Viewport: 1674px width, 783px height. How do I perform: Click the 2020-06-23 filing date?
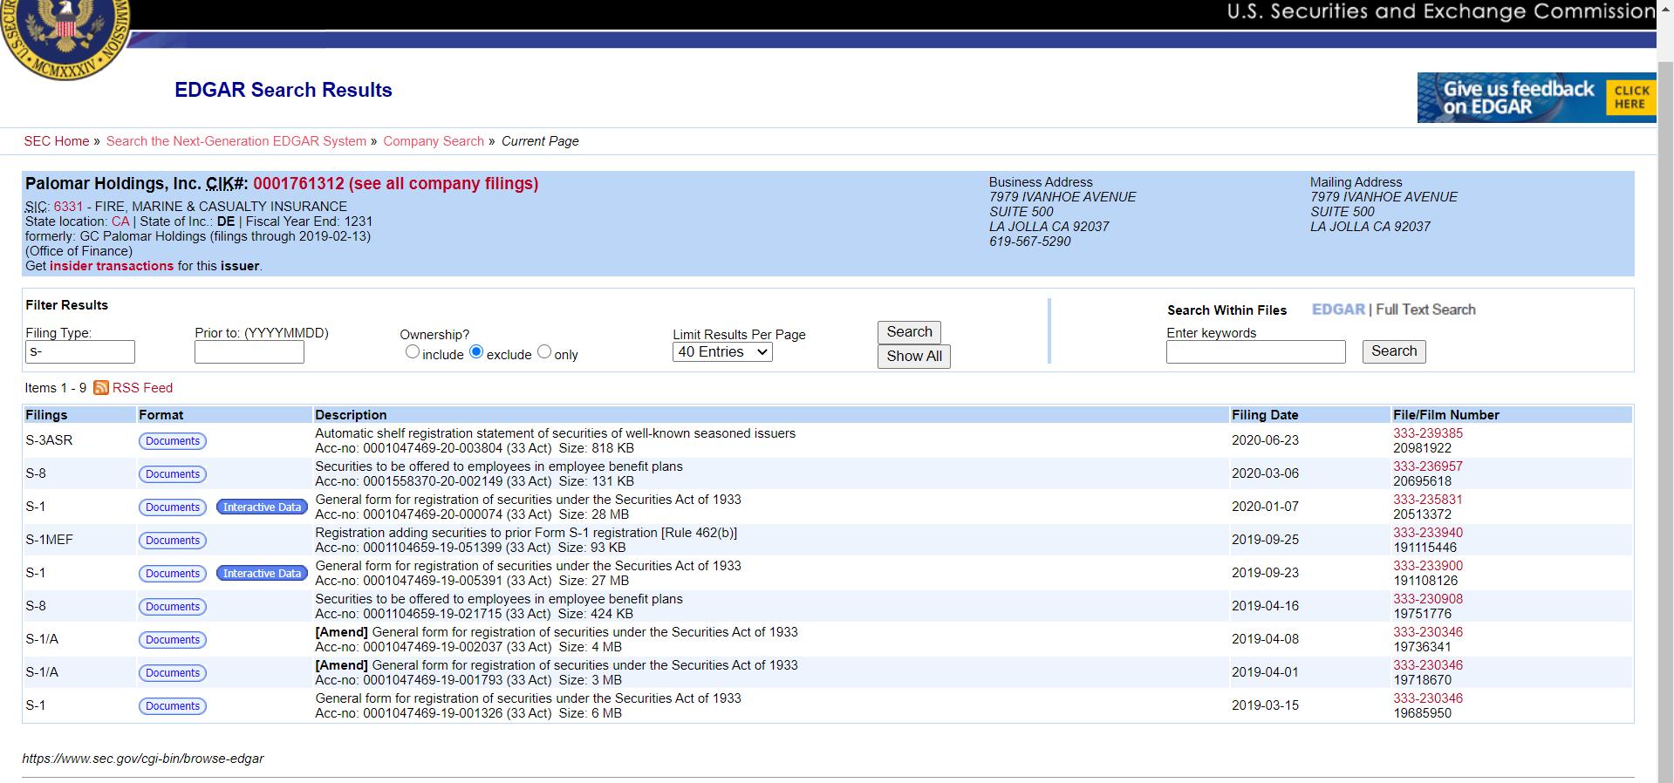click(x=1265, y=440)
